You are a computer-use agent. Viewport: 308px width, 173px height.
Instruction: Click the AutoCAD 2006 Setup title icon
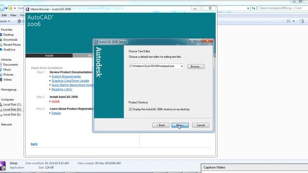pos(96,42)
